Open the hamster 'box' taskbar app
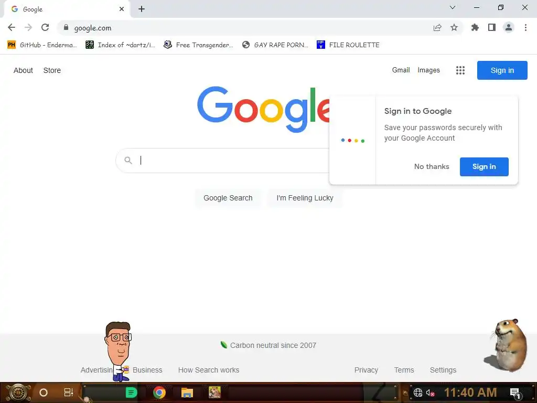This screenshot has width=537, height=403. (214, 393)
